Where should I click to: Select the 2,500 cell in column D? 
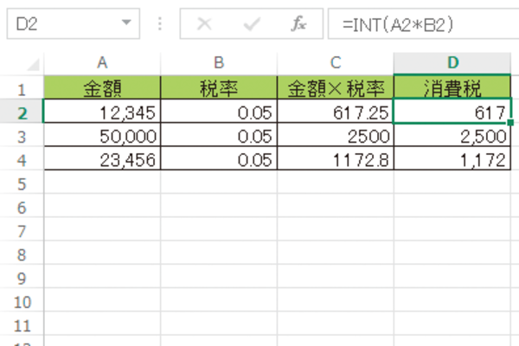pos(452,135)
